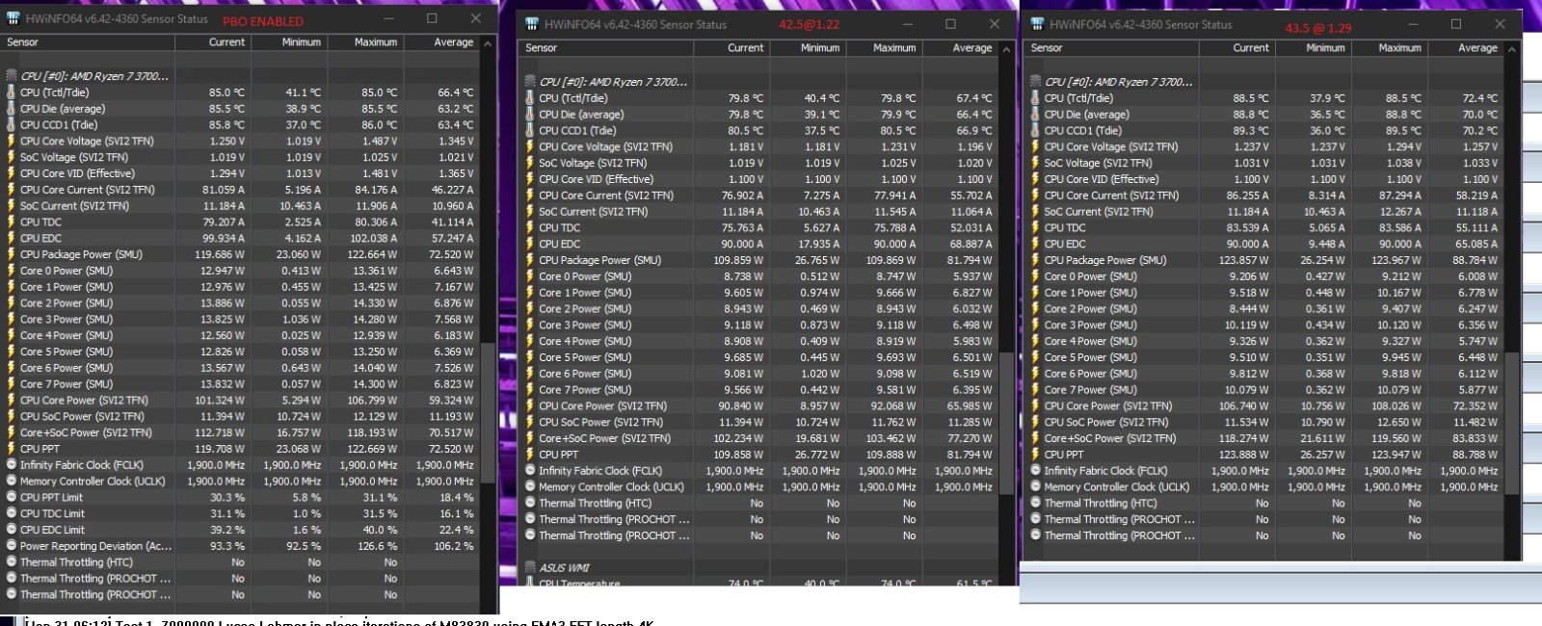Click the Power Reporting Deviation row icon
This screenshot has width=1542, height=626.
[x=12, y=545]
